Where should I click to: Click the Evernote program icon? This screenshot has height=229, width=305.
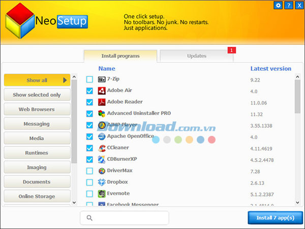(x=102, y=194)
